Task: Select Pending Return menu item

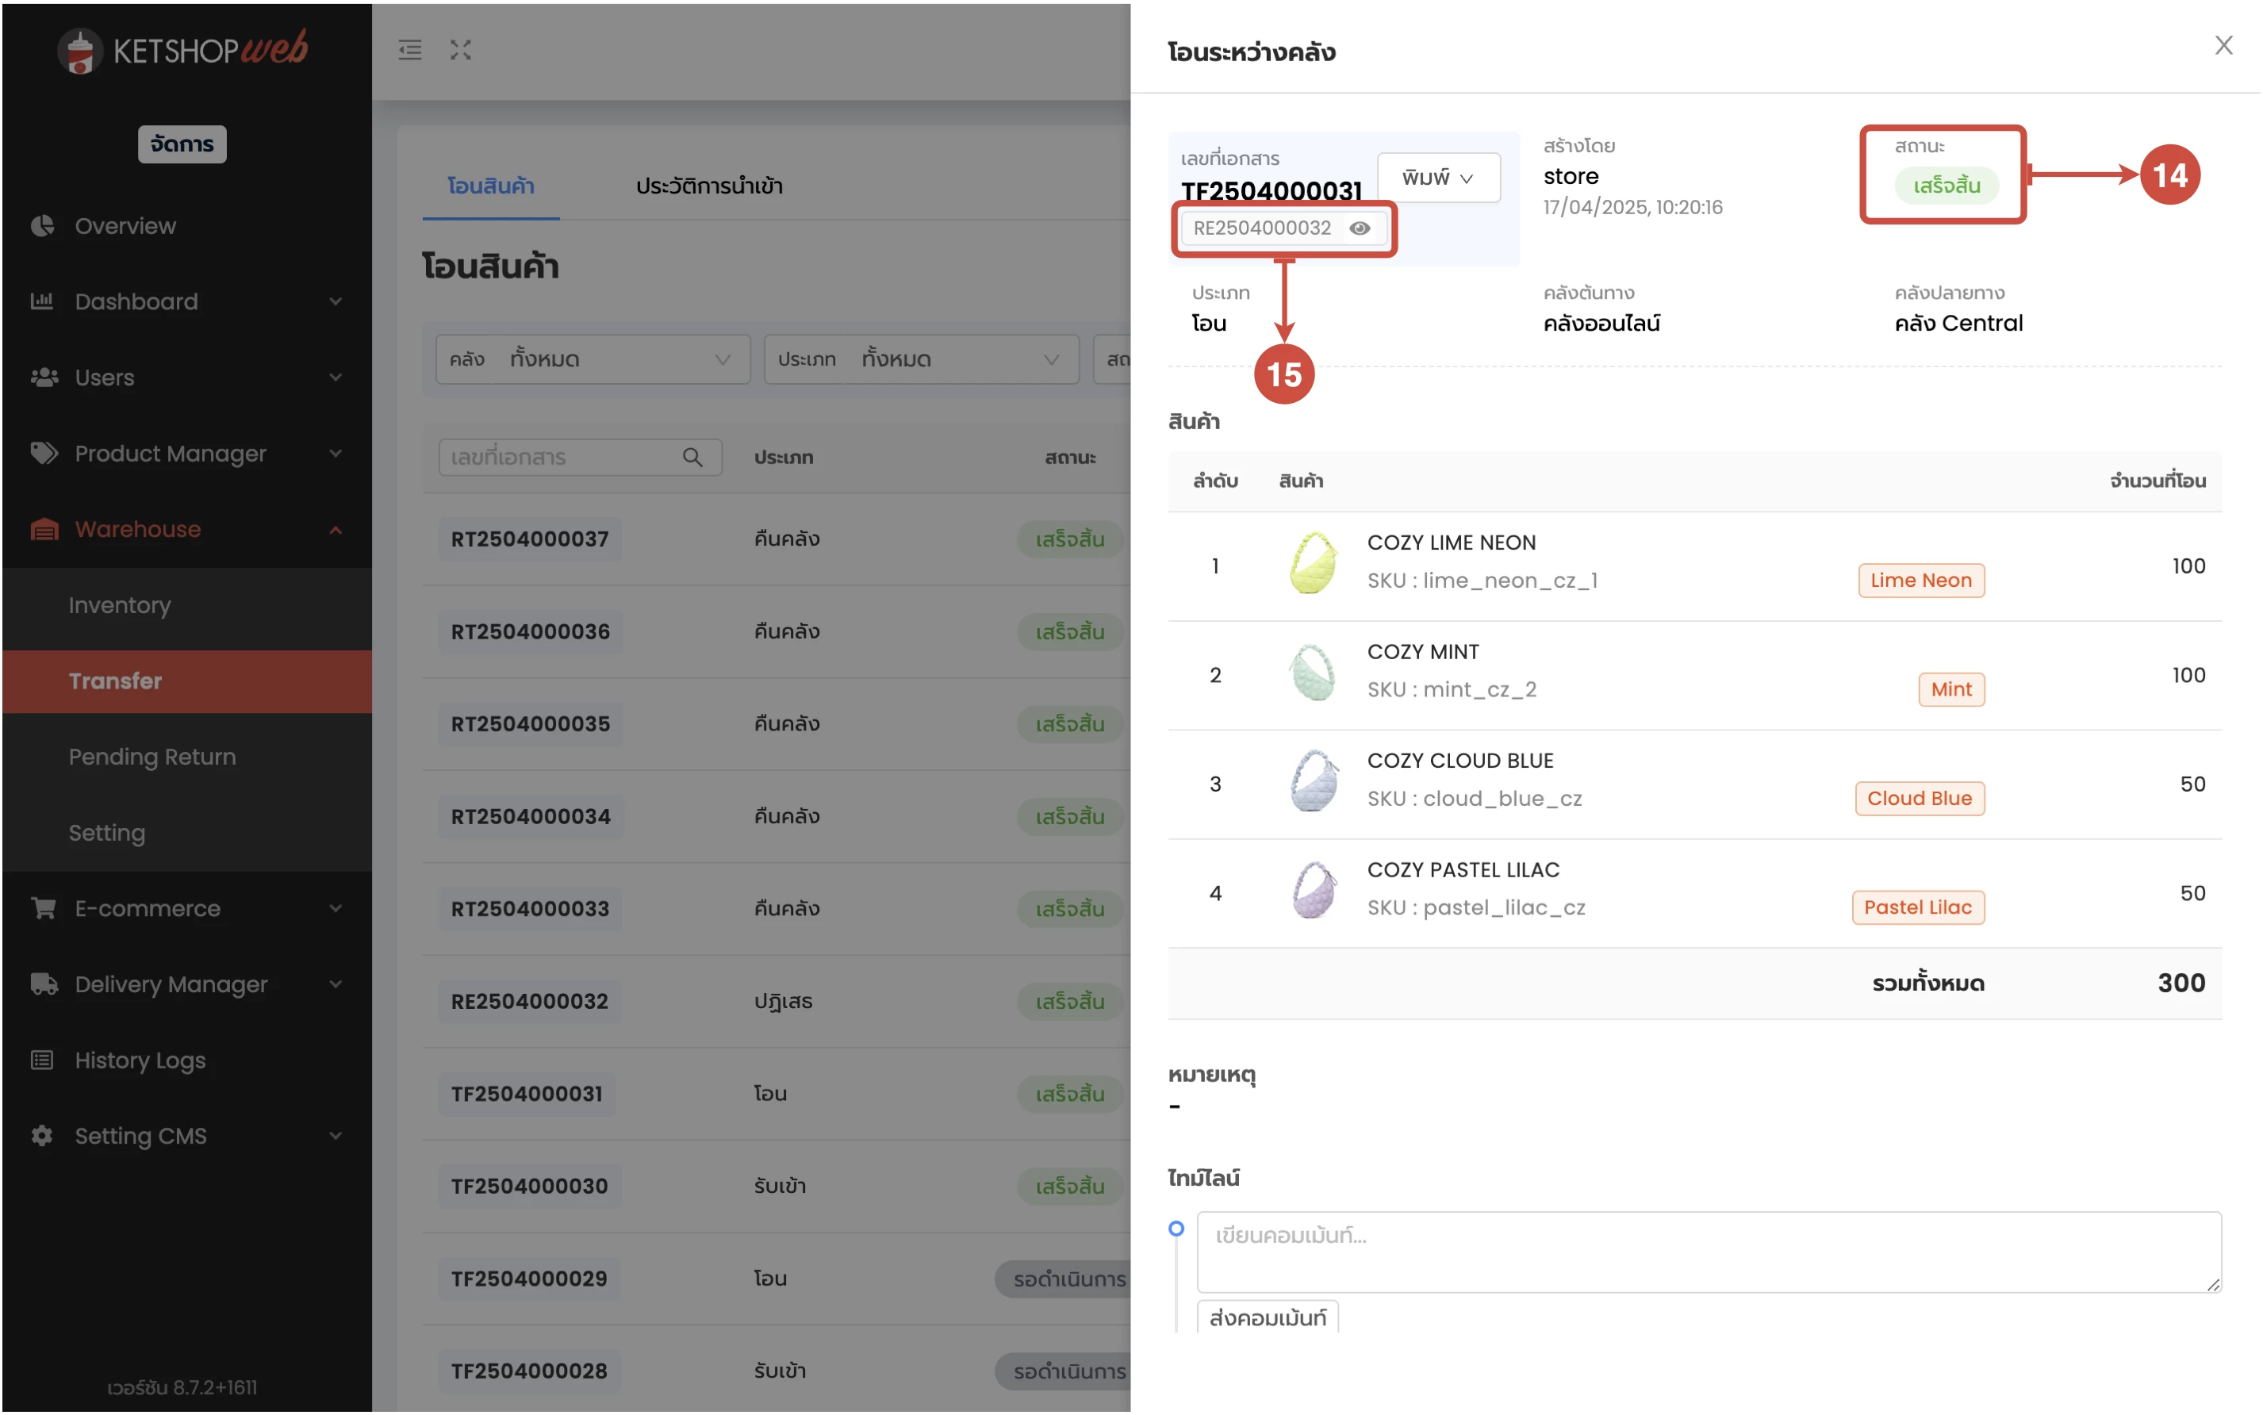Action: click(152, 757)
